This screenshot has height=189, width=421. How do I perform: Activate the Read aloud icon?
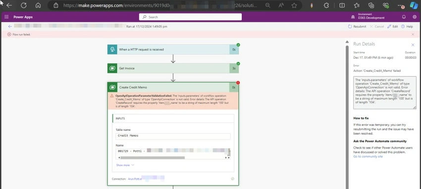281,5
